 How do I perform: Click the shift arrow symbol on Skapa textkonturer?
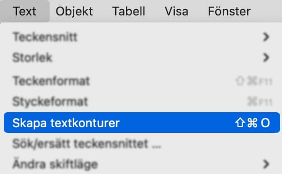[x=240, y=123]
